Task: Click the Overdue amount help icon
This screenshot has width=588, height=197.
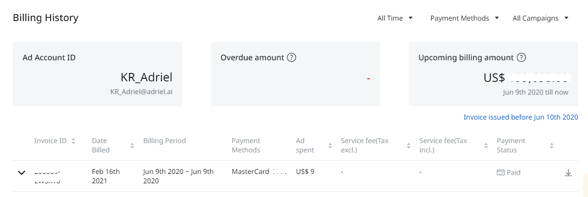Action: click(292, 57)
